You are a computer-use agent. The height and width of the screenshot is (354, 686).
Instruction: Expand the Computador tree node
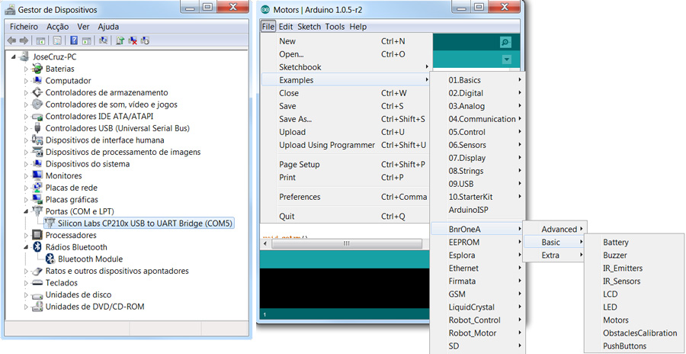[26, 81]
